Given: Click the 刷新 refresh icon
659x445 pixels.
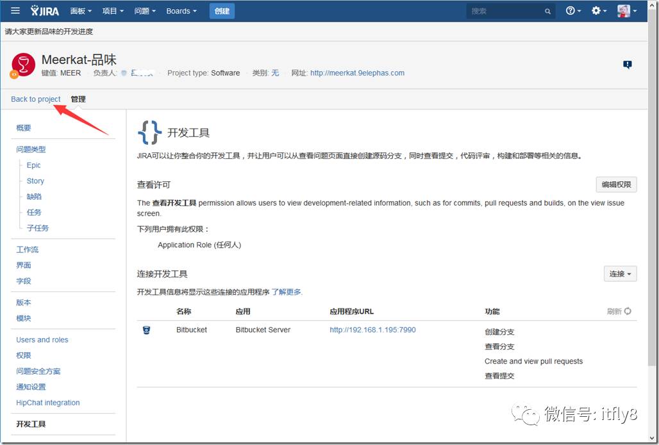Looking at the screenshot, I should (628, 311).
